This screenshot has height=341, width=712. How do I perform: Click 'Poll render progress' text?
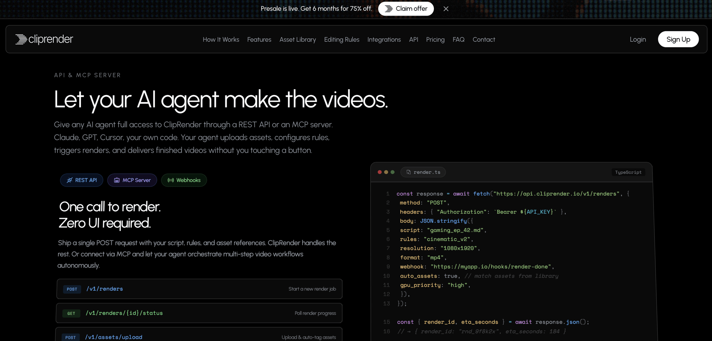(315, 313)
